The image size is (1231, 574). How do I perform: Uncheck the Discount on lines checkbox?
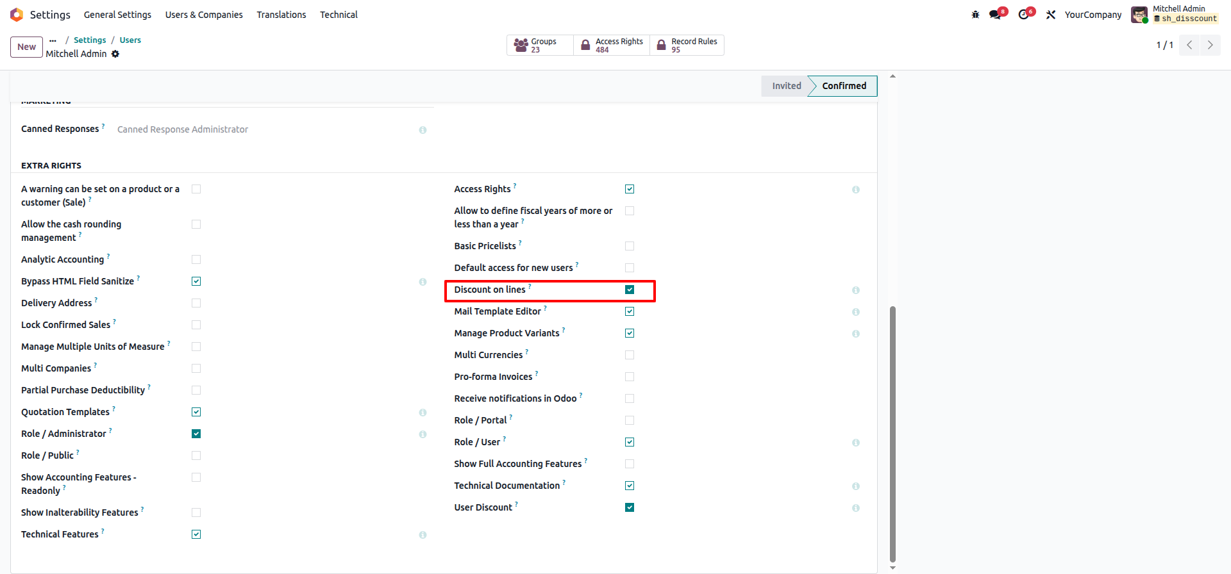click(630, 290)
